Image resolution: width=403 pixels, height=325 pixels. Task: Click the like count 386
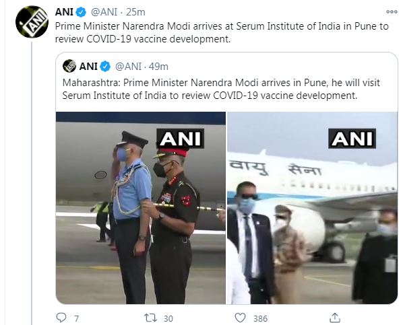(261, 319)
